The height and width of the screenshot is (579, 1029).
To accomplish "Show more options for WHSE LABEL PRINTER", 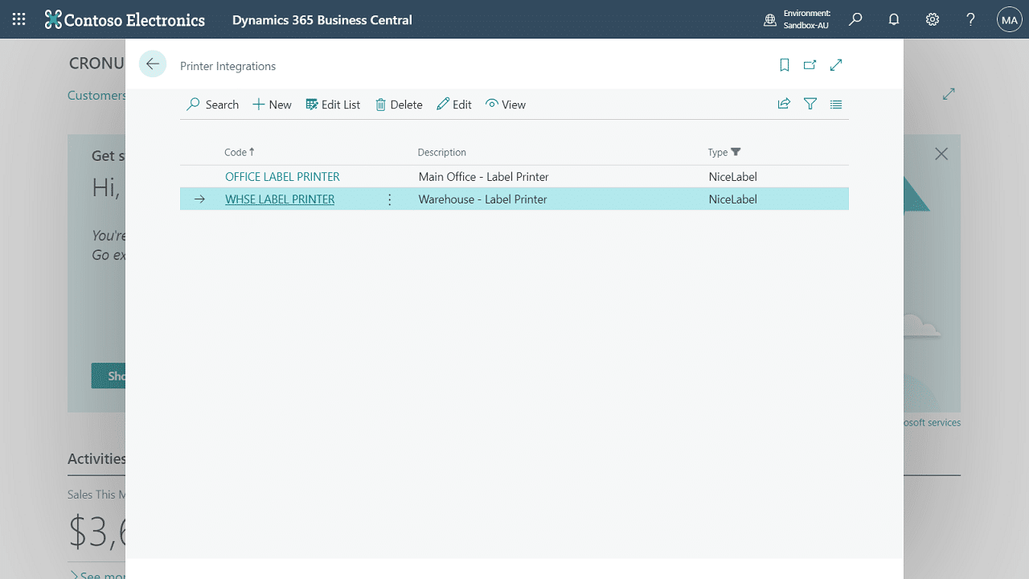I will tap(390, 199).
